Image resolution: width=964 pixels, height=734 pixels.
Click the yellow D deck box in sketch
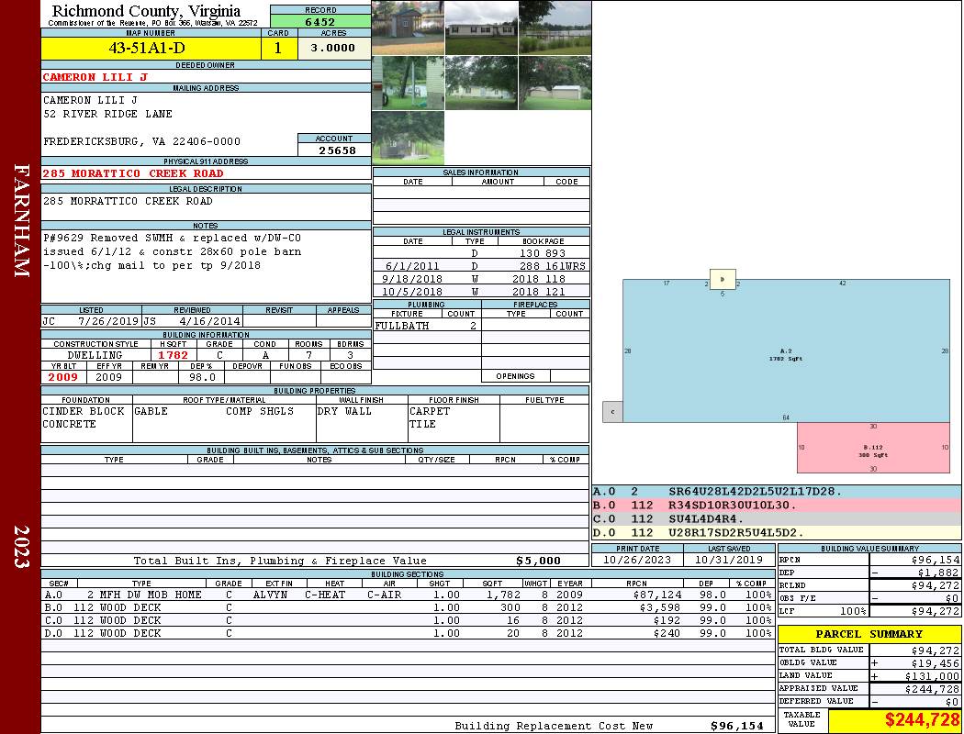tap(723, 279)
